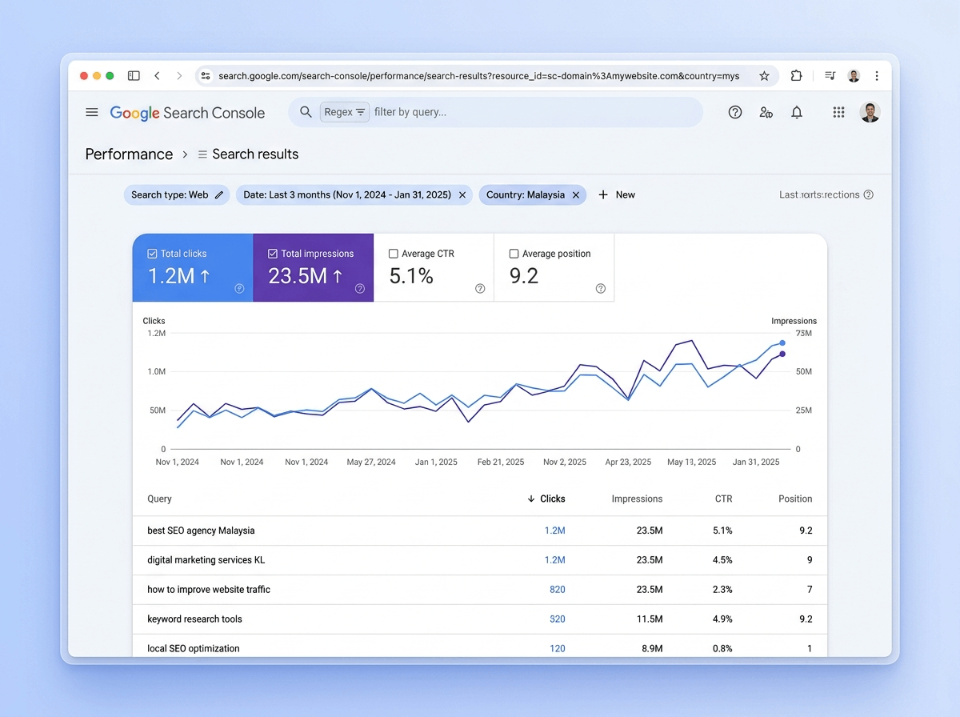Bookmark this page with star icon

click(x=764, y=76)
